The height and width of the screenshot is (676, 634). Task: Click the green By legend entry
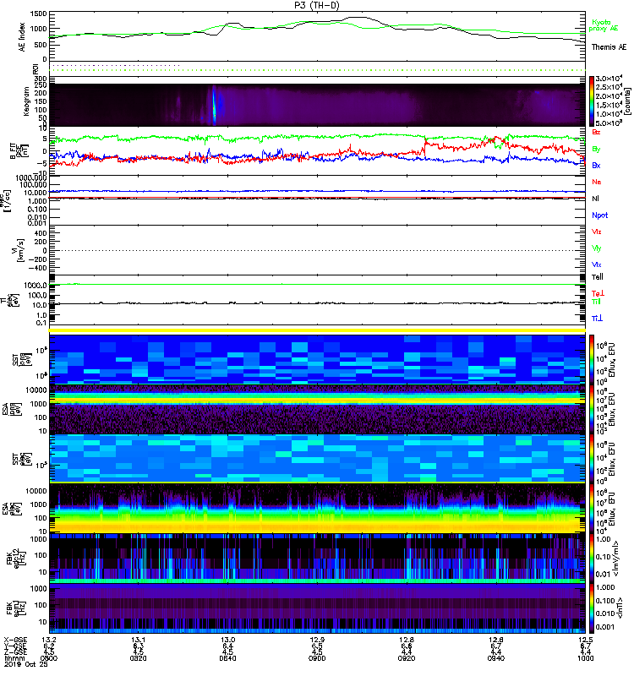pyautogui.click(x=596, y=150)
